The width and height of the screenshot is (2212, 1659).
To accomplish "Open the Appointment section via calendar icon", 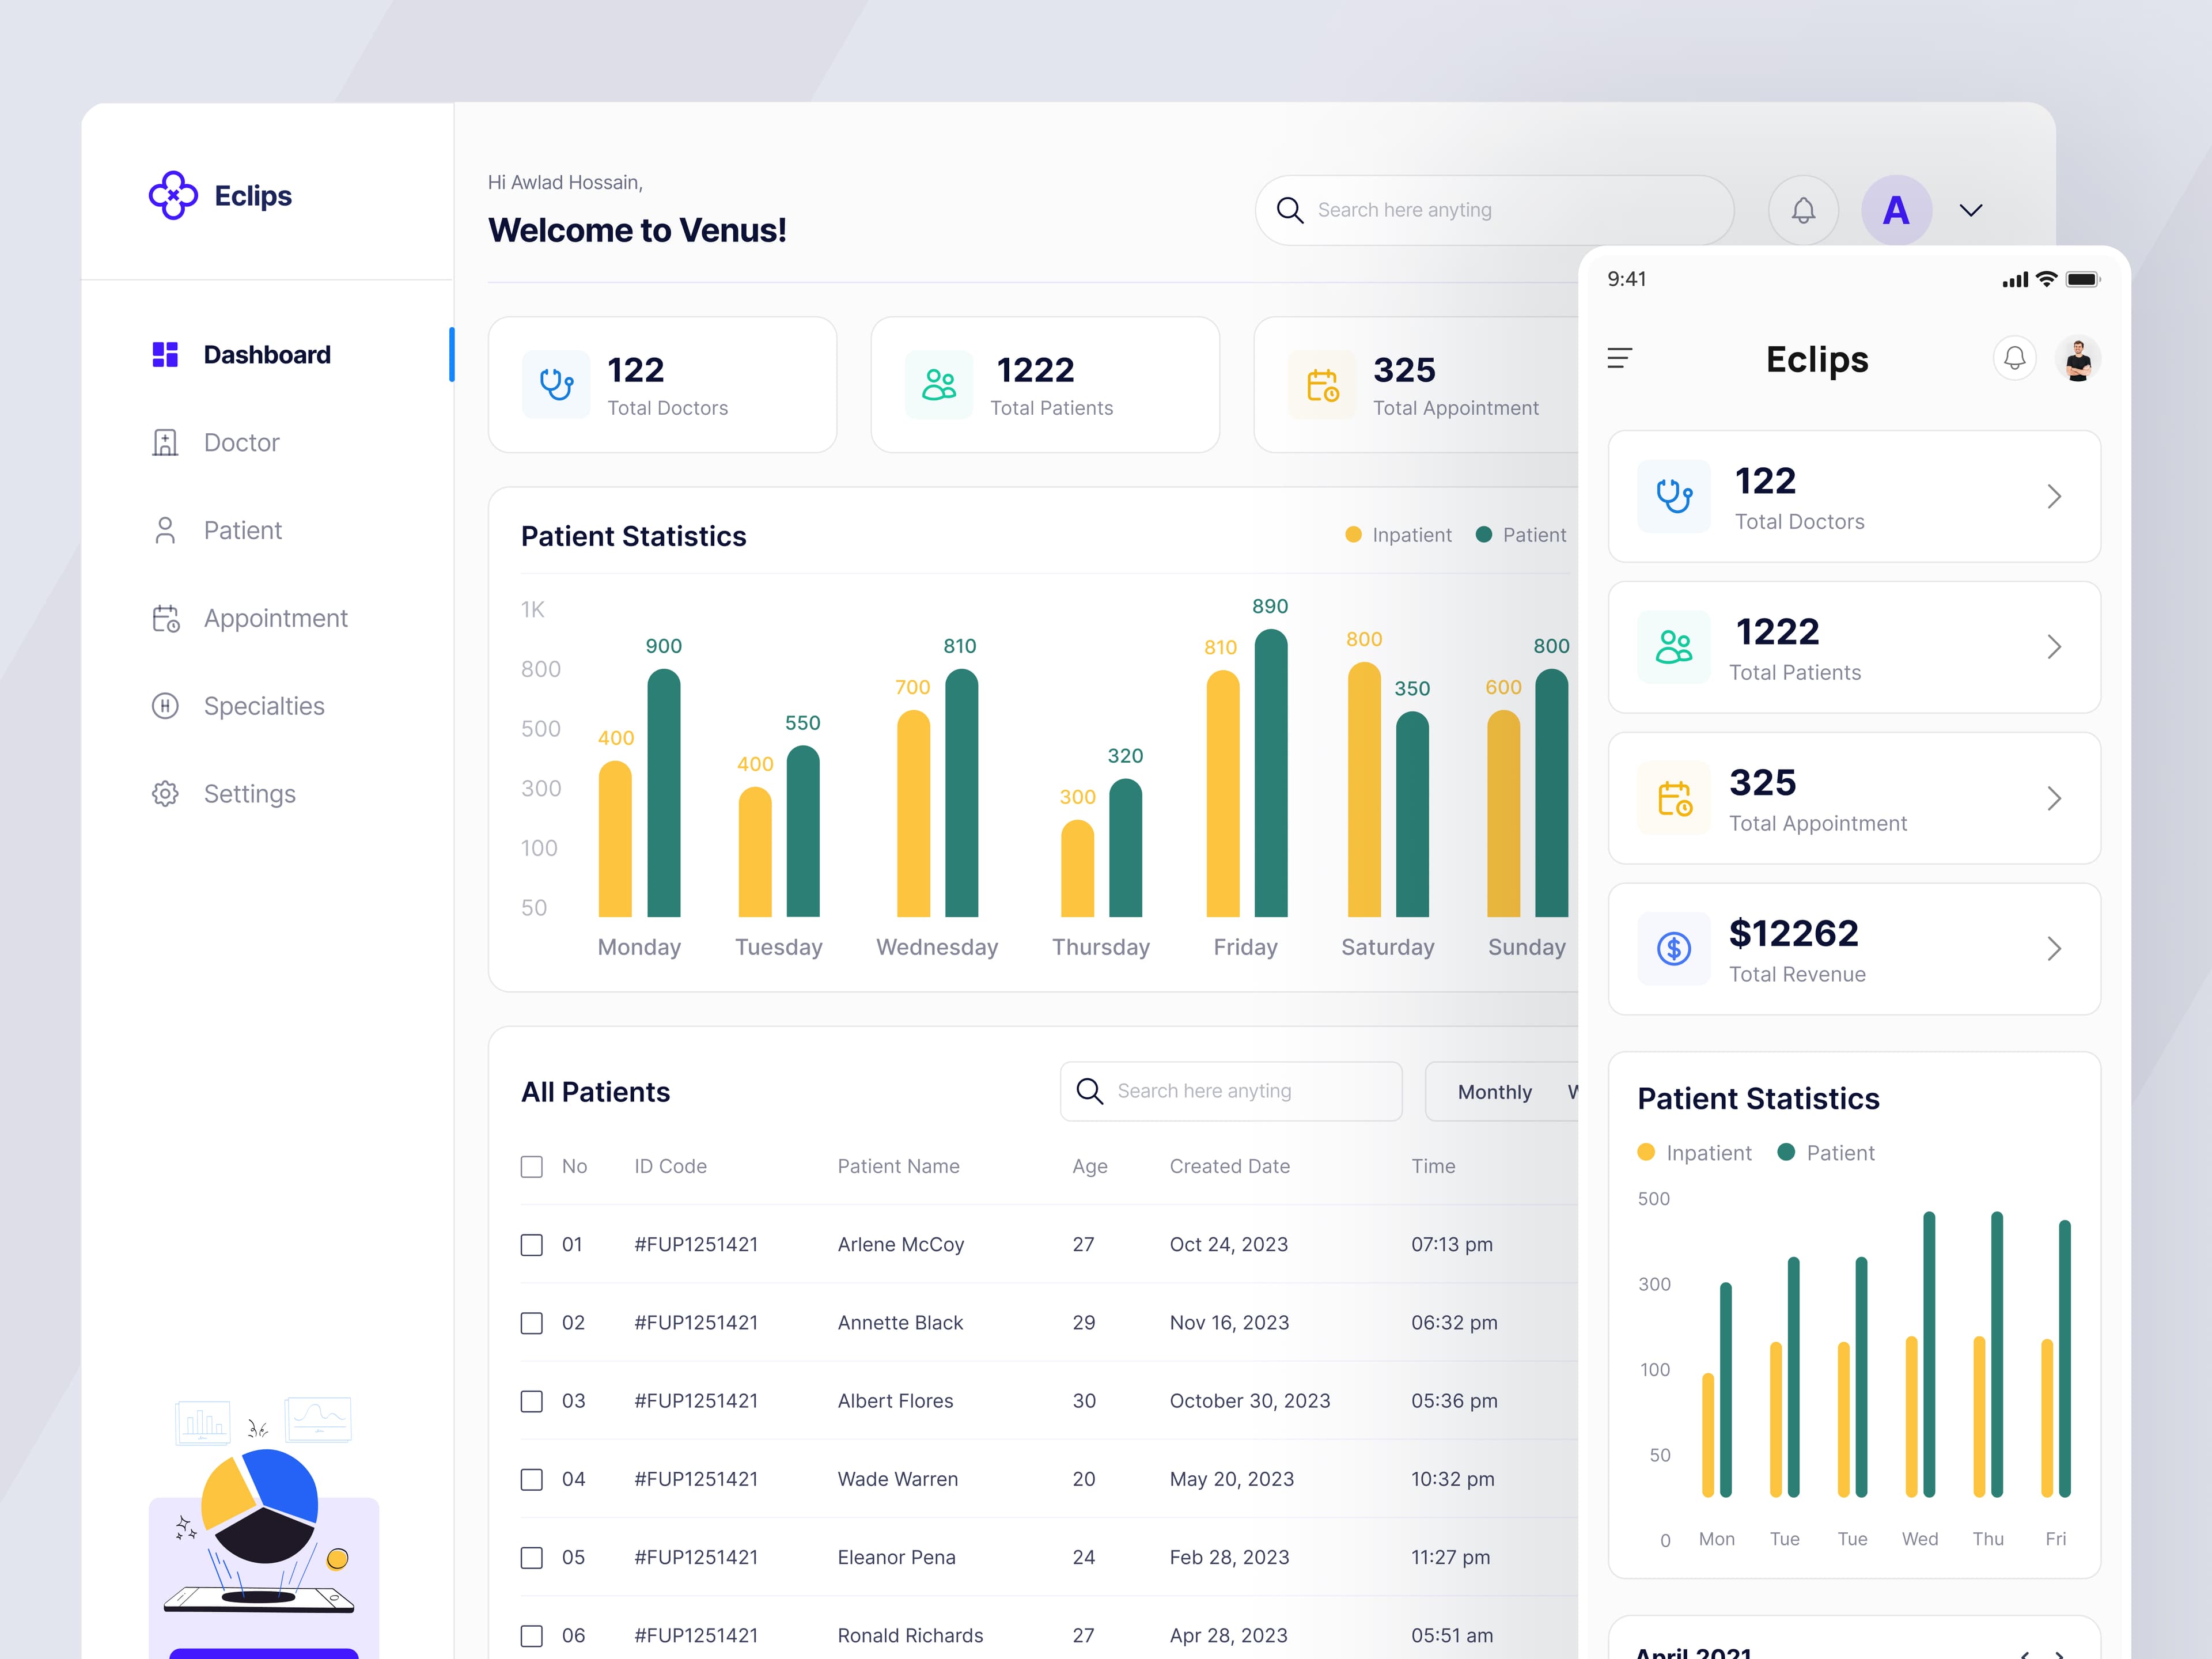I will (165, 618).
